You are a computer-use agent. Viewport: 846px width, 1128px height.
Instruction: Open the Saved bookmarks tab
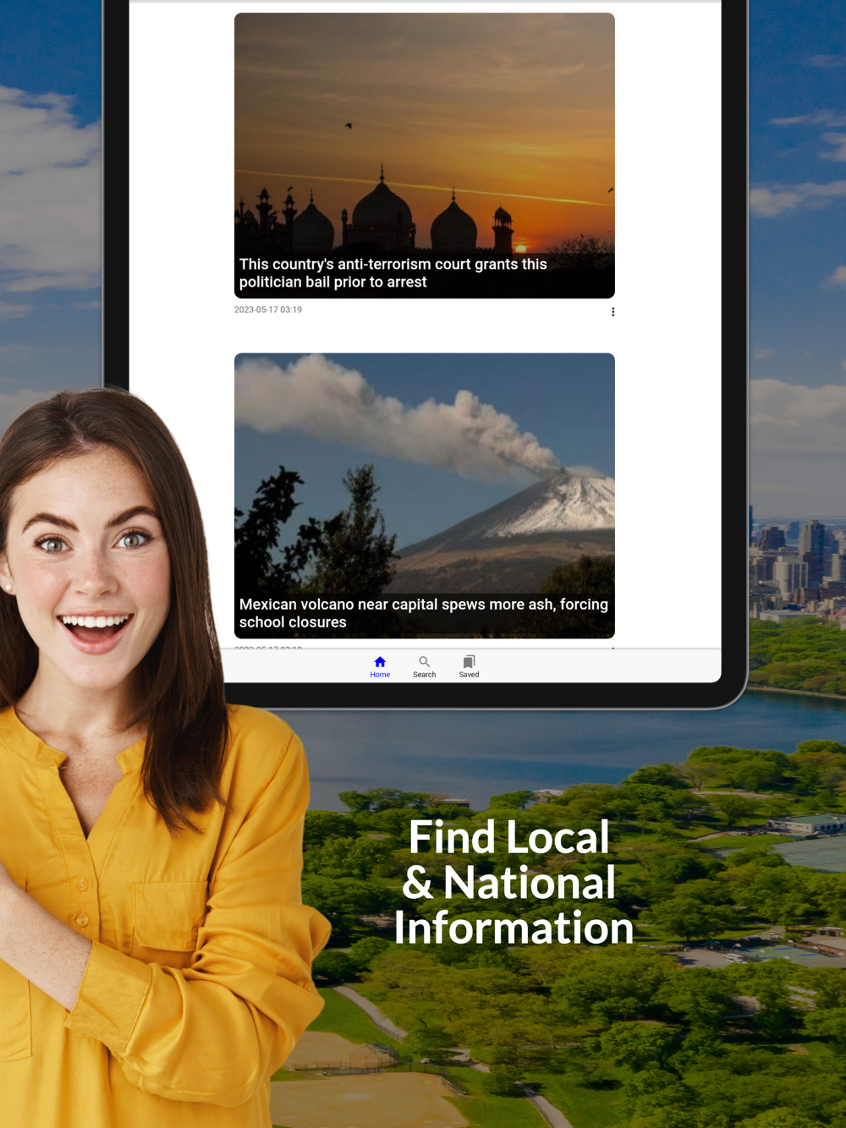click(469, 666)
